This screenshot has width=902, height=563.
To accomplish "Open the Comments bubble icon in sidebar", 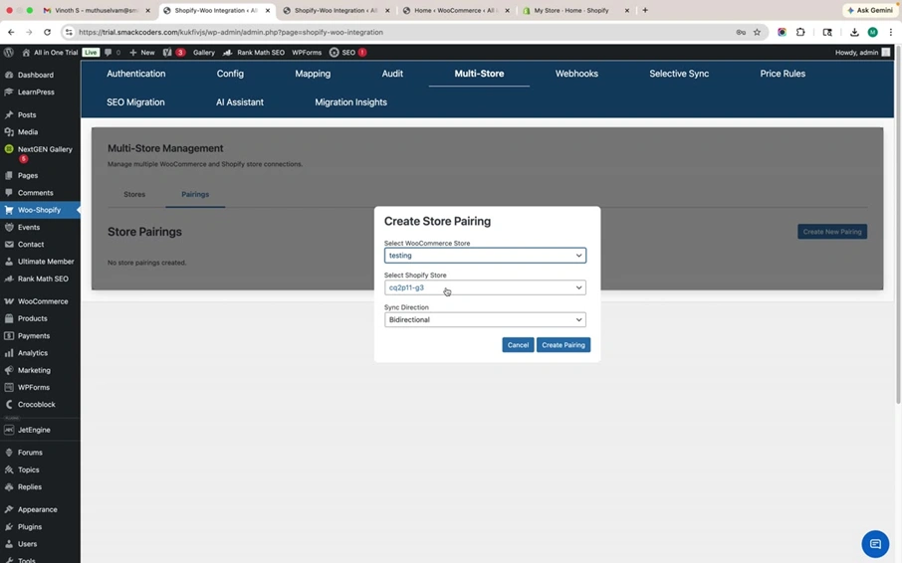I will 9,192.
